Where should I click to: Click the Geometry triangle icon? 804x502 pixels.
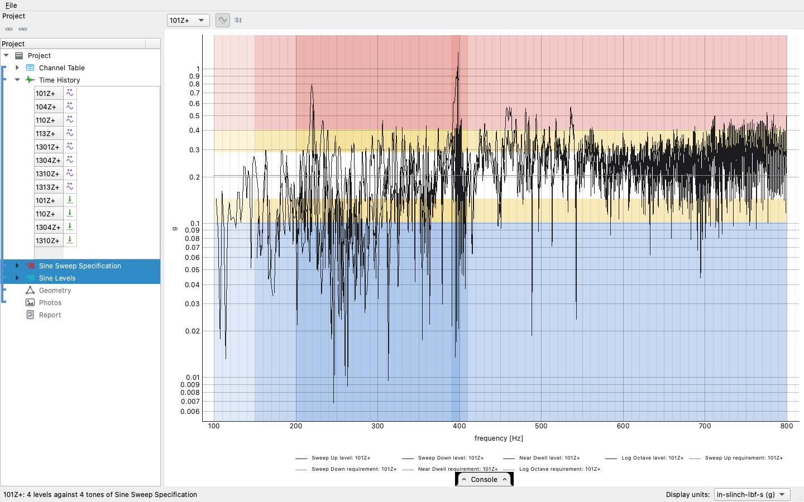click(x=30, y=291)
